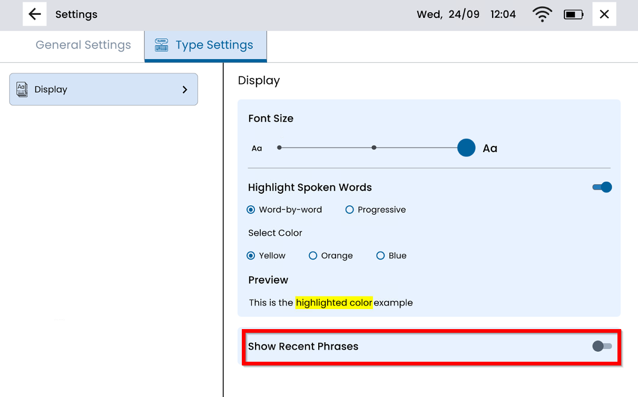Viewport: 638px width, 397px height.
Task: Choose Blue as the highlight color
Action: point(380,256)
